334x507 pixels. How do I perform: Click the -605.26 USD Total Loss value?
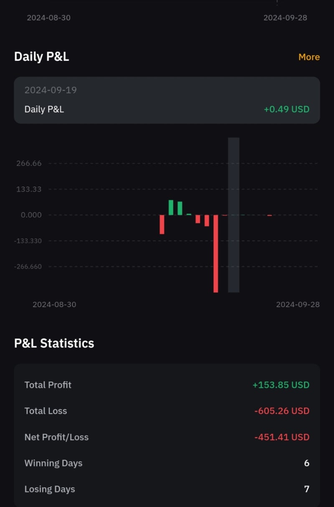click(282, 411)
